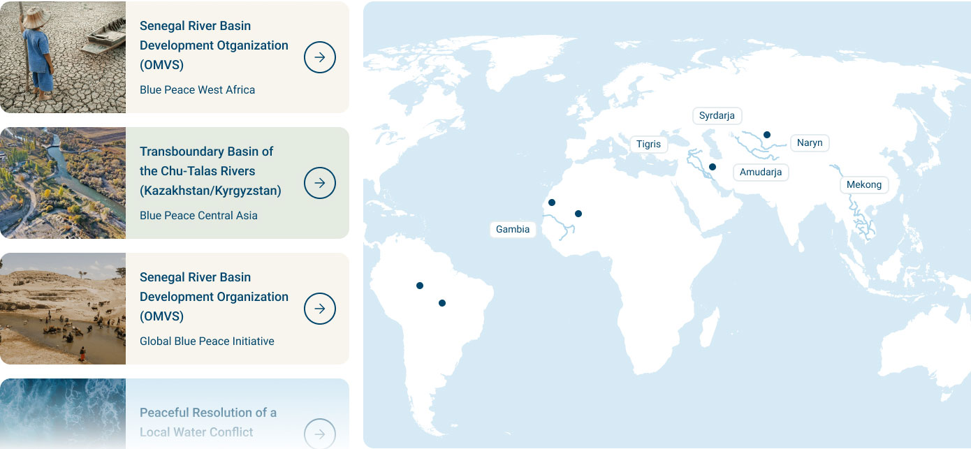The image size is (971, 449).
Task: Click arrow icon on Global Blue Peace Initiative card
Action: pos(320,309)
